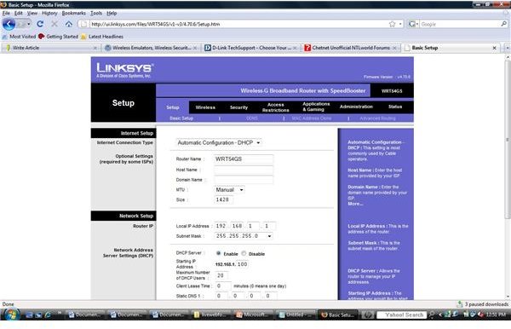
Task: Open the DDNS sub-tab link
Action: [252, 118]
